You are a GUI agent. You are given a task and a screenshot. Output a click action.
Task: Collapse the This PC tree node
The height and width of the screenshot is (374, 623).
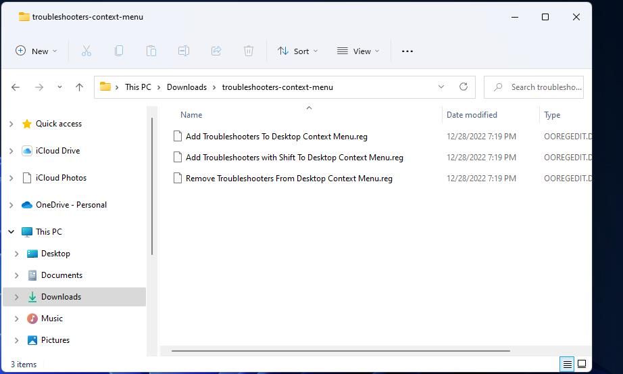(11, 231)
